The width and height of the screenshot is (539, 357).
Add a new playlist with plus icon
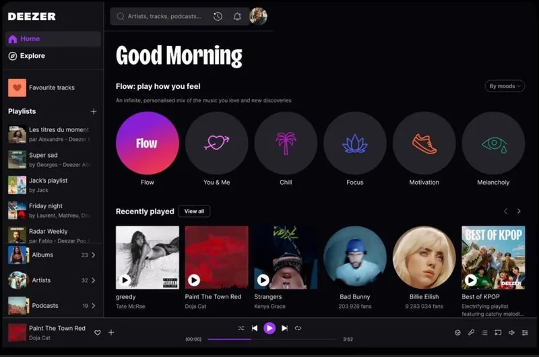94,112
